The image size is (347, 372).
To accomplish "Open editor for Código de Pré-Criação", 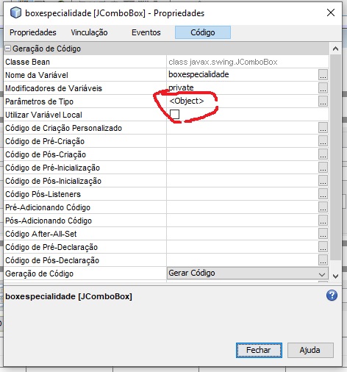I will (x=323, y=141).
